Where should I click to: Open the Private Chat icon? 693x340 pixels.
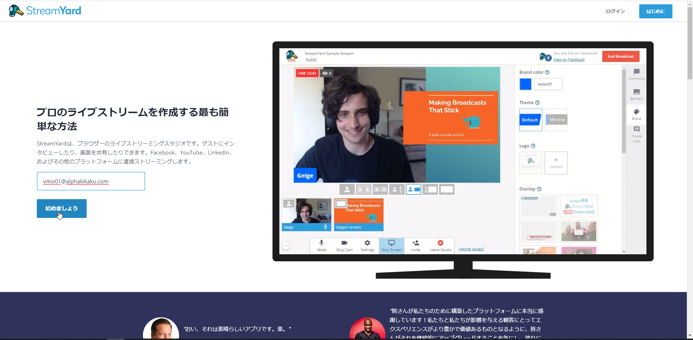[x=636, y=134]
